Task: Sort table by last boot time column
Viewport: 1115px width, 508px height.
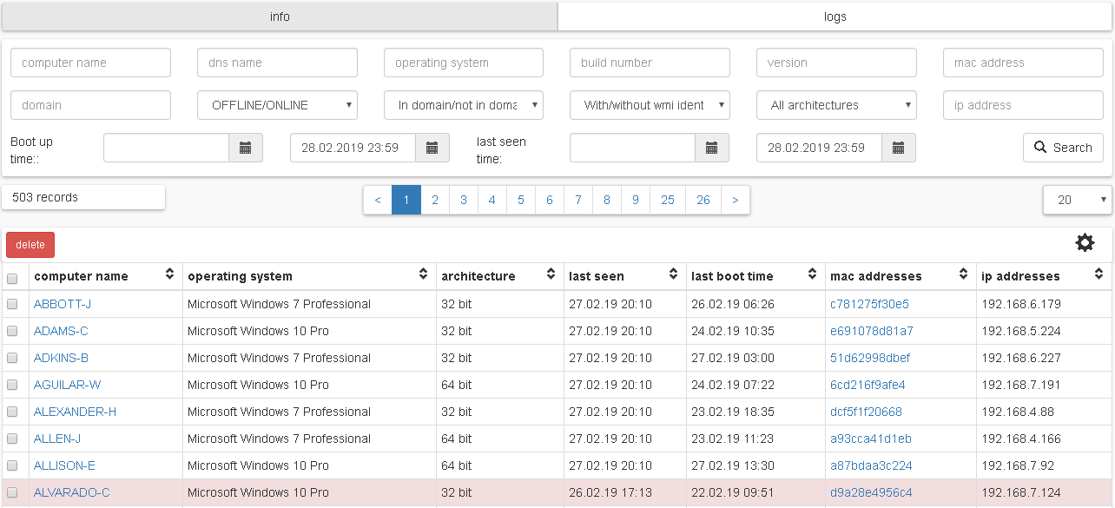Action: tap(812, 275)
